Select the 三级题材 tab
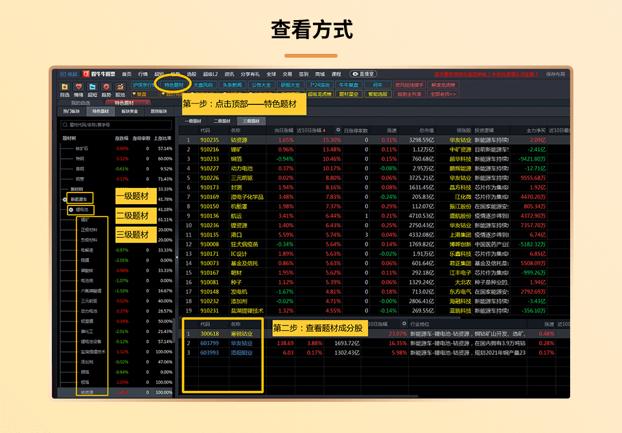This screenshot has width=622, height=433. 251,121
